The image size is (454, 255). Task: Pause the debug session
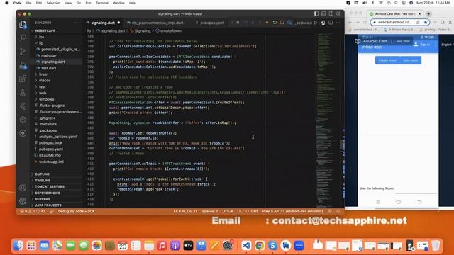(238, 23)
